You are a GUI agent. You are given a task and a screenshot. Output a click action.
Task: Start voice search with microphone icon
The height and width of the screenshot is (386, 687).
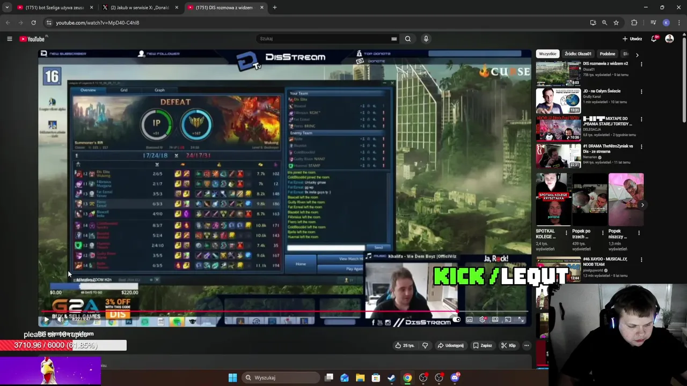[x=426, y=39]
